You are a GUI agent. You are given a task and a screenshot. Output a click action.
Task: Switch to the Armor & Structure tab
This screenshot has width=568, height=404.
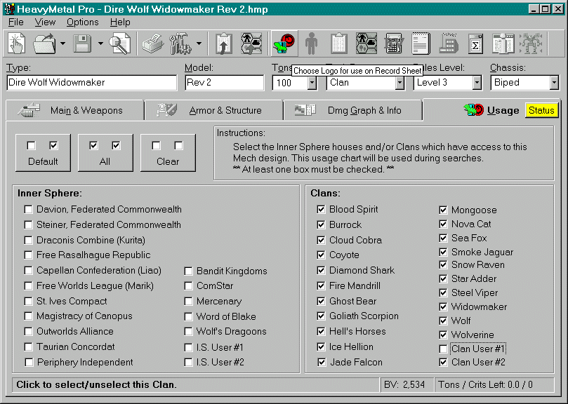(213, 110)
